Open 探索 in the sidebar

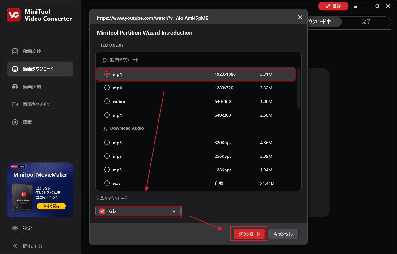[40, 122]
